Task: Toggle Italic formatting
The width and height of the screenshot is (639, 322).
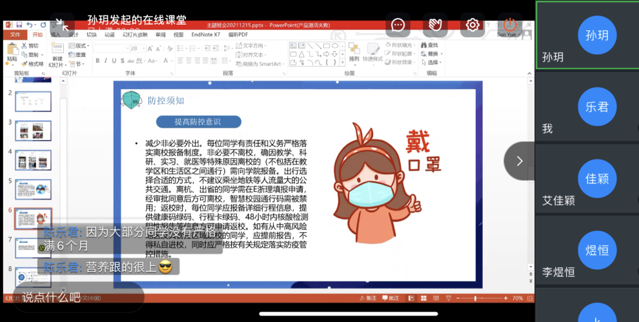Action: [x=106, y=61]
